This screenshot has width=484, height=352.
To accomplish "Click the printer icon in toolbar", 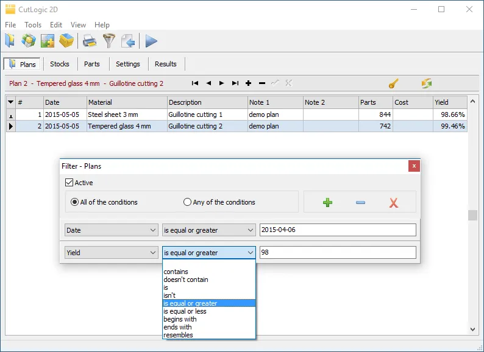I will click(x=90, y=41).
